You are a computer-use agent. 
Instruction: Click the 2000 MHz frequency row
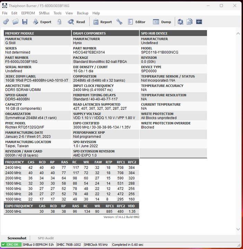pyautogui.click(x=71, y=178)
